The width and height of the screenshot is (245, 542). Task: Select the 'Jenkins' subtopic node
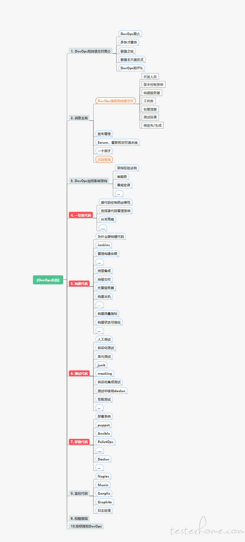(x=104, y=245)
